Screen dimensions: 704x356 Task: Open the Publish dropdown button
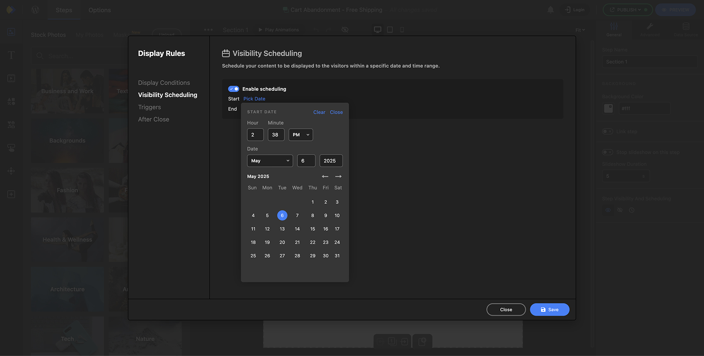628,10
